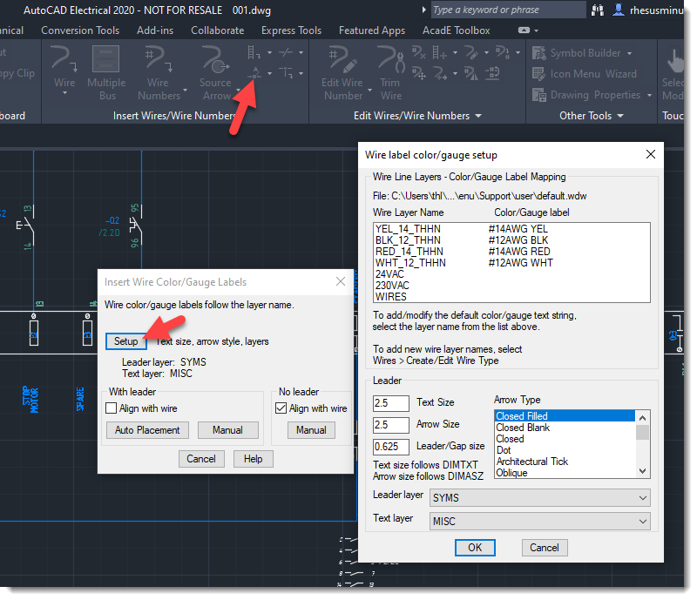Enable Align with wire under With leader

tap(112, 408)
